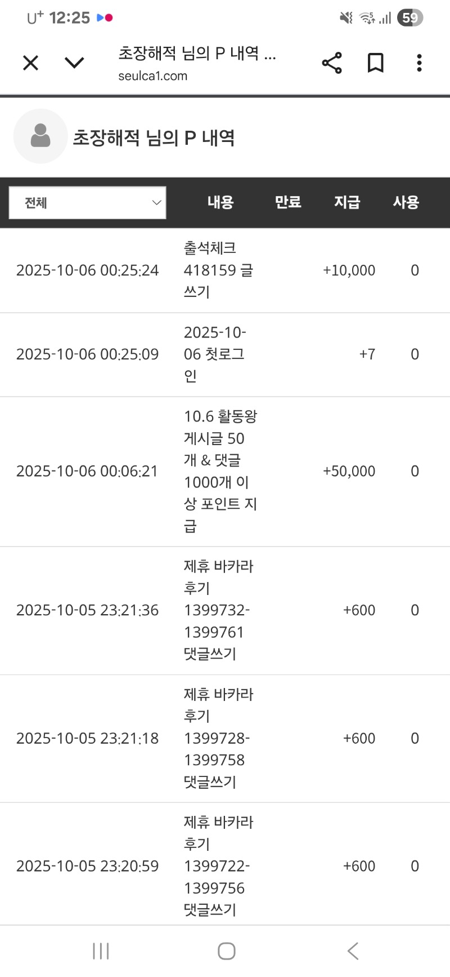Tap the seulca1.com URL text
The image size is (450, 977).
[x=152, y=76]
